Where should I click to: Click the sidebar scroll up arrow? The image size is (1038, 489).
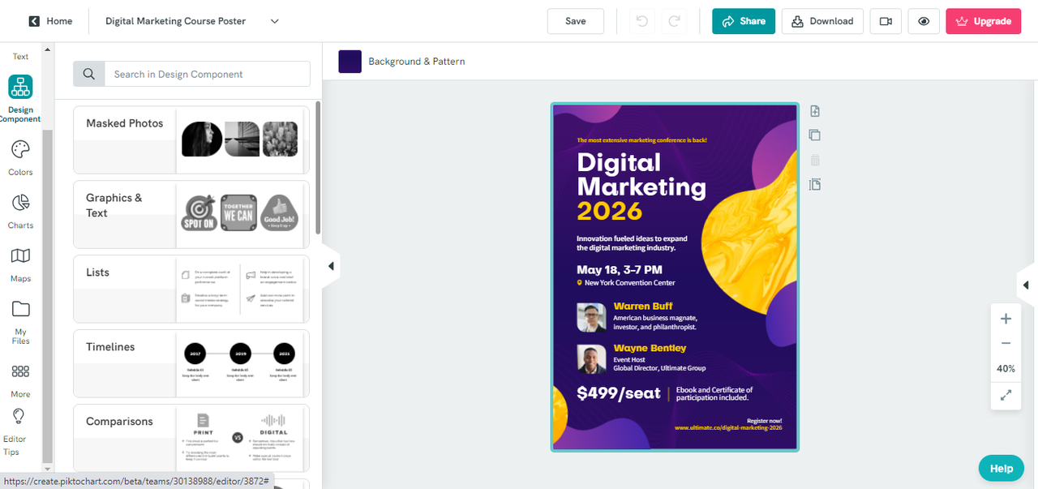(x=47, y=49)
